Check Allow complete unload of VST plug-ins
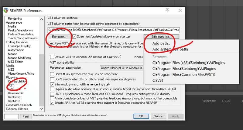Image resolution: width=243 pixels, height=130 pixels. pyautogui.click(x=52, y=98)
